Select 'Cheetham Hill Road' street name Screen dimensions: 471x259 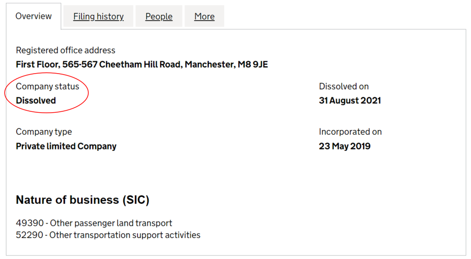[141, 64]
